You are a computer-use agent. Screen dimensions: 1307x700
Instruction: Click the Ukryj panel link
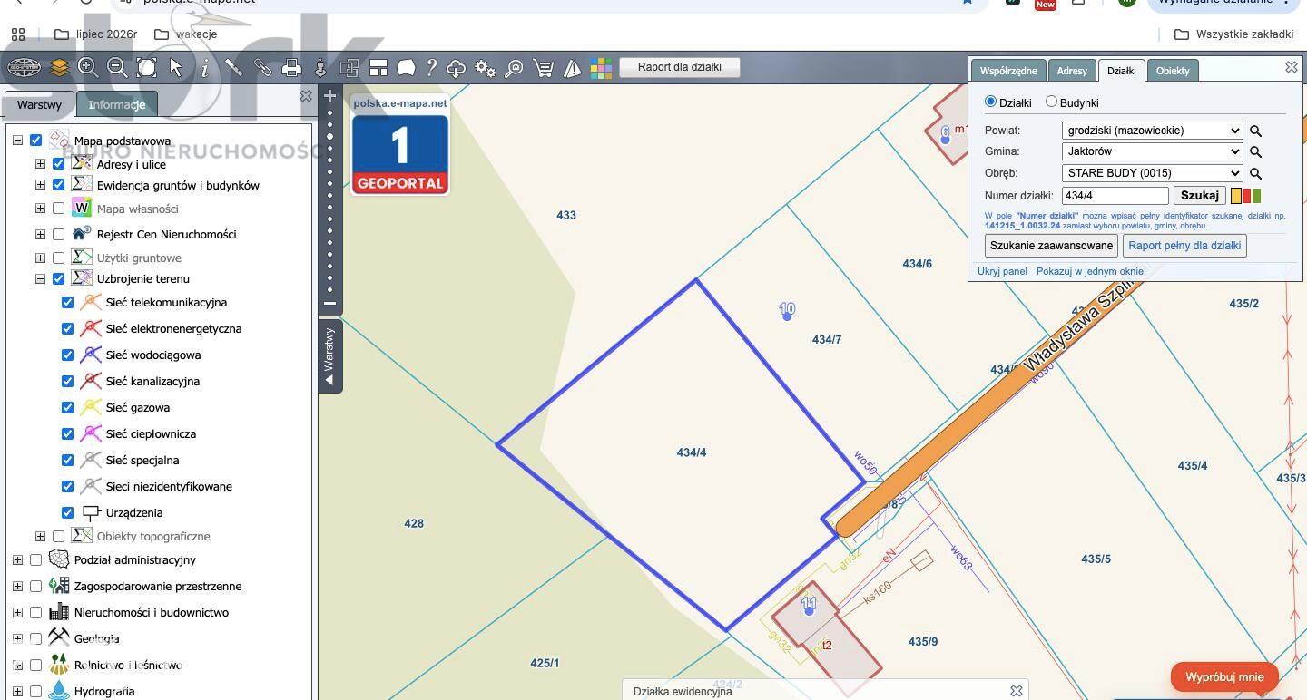tap(1002, 271)
